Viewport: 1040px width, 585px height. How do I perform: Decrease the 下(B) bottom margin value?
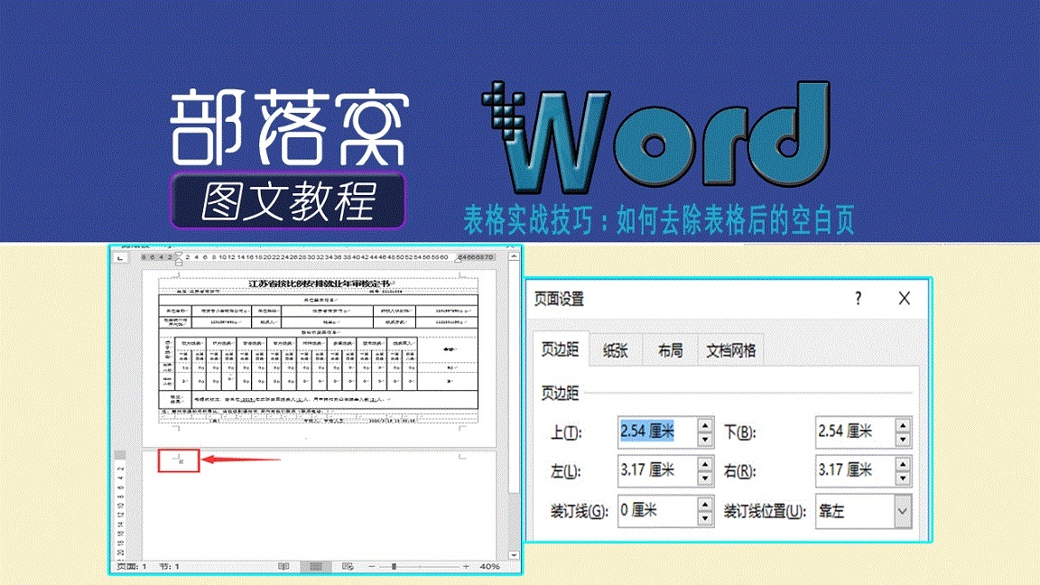point(903,440)
